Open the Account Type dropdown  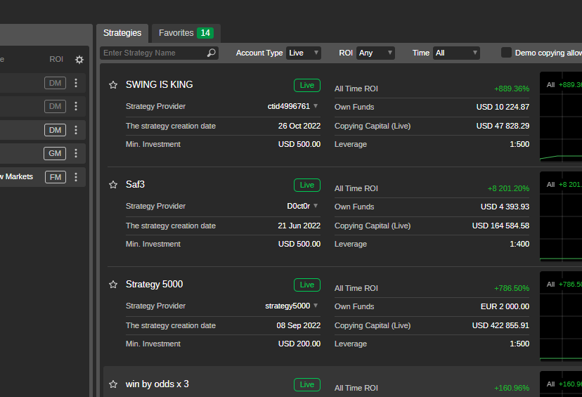pyautogui.click(x=303, y=53)
